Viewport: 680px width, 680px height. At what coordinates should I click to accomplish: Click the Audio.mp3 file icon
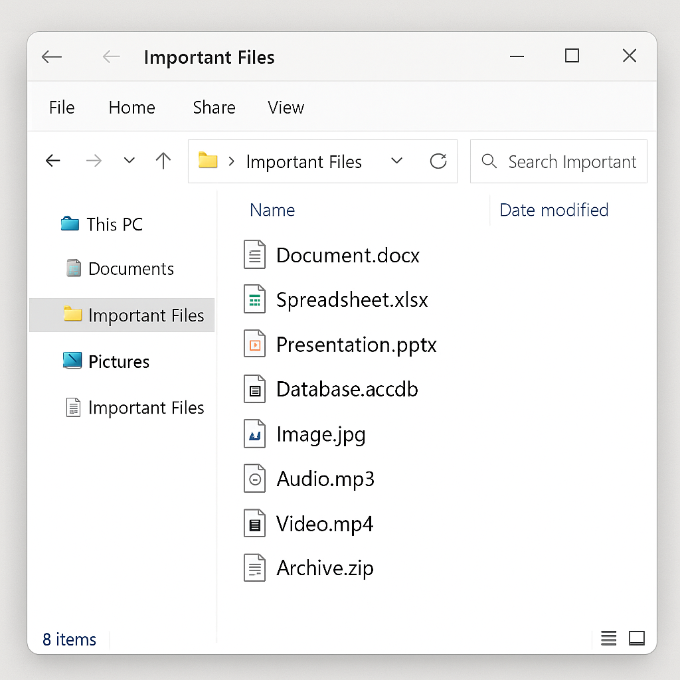pyautogui.click(x=254, y=479)
